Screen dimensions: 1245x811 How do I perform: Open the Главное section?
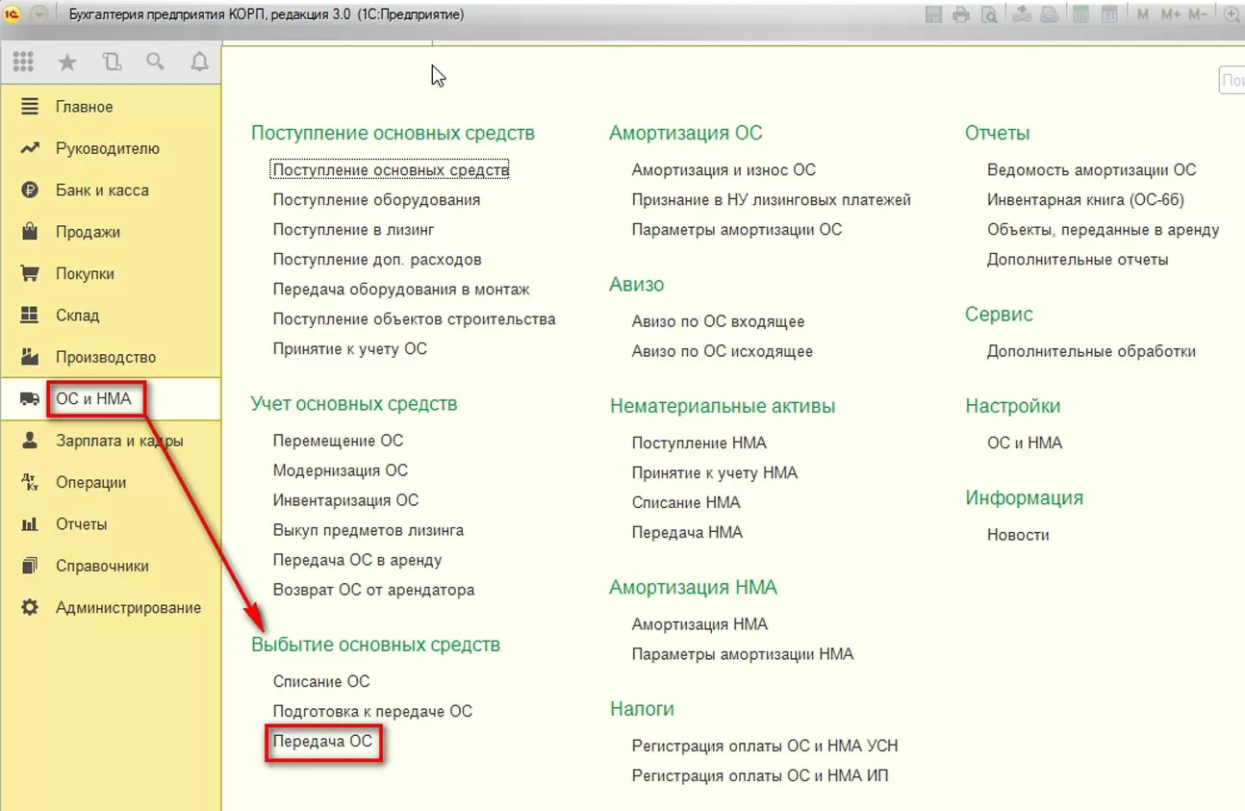click(x=111, y=107)
